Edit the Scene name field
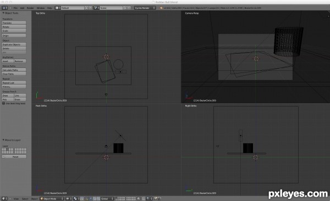330x201 pixels. coord(111,8)
